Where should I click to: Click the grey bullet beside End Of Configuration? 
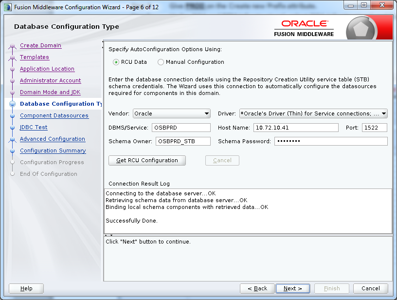[x=13, y=174]
